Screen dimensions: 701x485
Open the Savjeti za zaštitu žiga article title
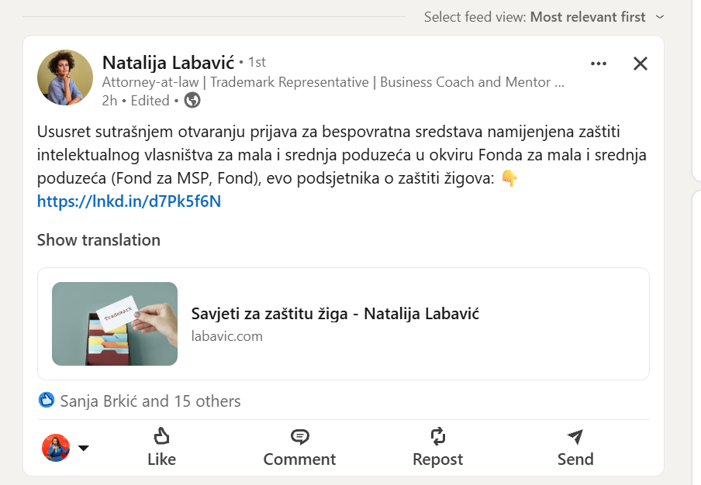coord(335,314)
